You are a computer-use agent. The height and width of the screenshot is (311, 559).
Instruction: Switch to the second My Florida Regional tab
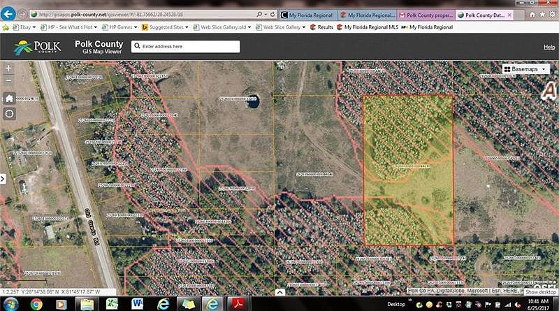tap(368, 15)
